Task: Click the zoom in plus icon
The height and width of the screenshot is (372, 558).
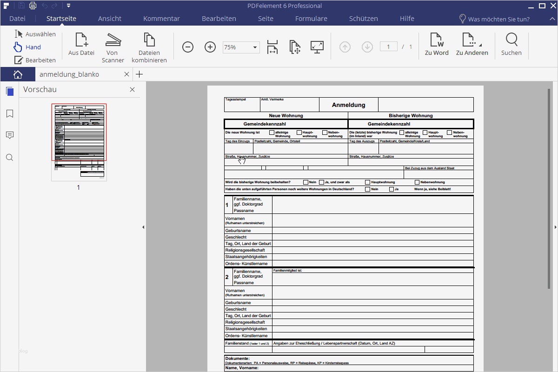Action: [210, 47]
